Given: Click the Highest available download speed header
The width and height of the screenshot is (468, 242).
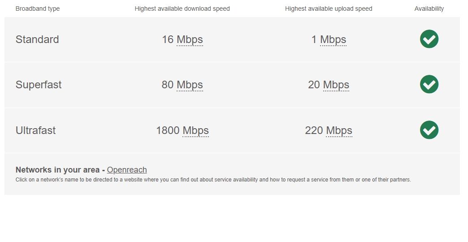Looking at the screenshot, I should (182, 9).
